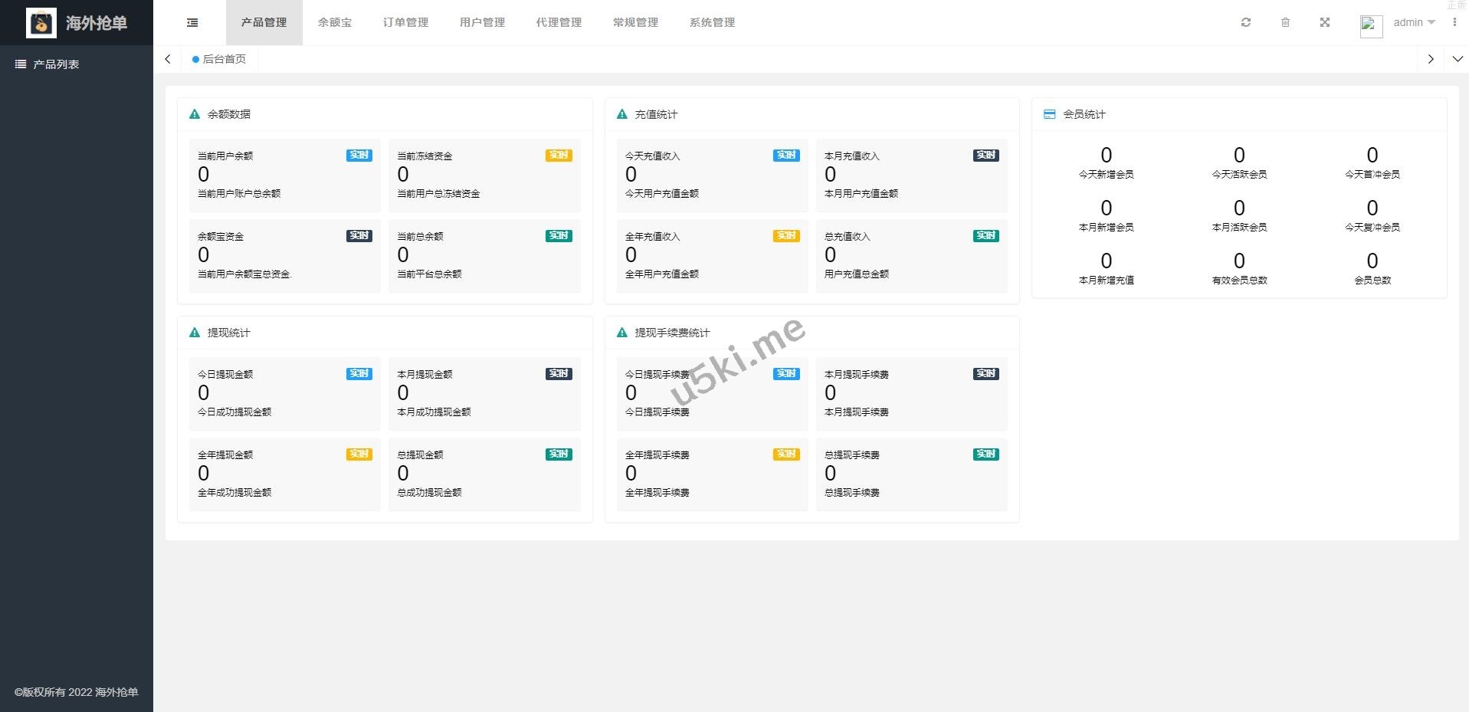Image resolution: width=1469 pixels, height=712 pixels.
Task: Click the 当前用户余额 stat card
Action: coord(284,175)
